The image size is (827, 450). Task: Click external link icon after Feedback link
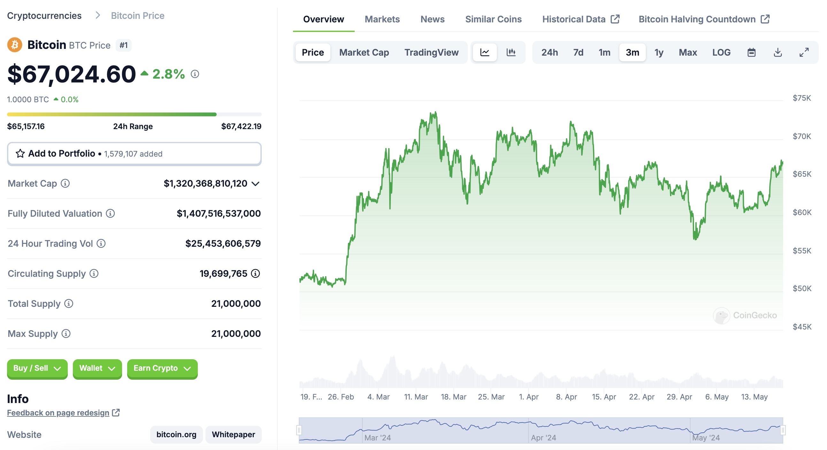coord(116,413)
